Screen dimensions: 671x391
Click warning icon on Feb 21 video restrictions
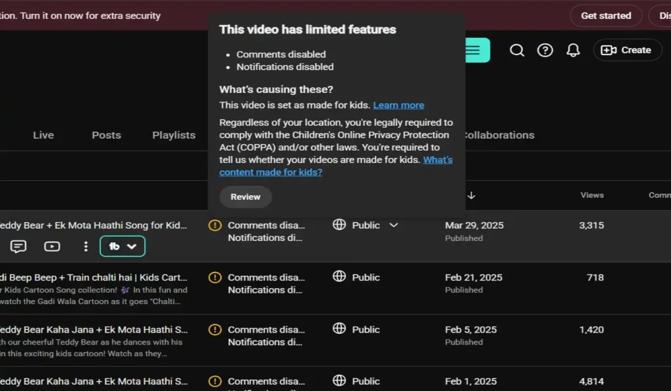[x=215, y=277]
